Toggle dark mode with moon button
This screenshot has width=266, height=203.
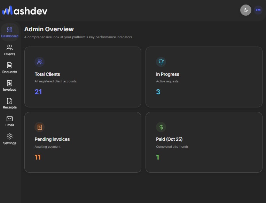pyautogui.click(x=246, y=10)
